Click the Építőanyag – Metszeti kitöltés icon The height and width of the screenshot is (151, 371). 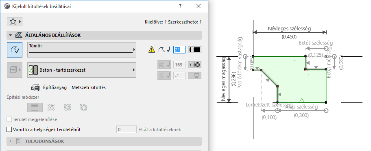(35, 87)
